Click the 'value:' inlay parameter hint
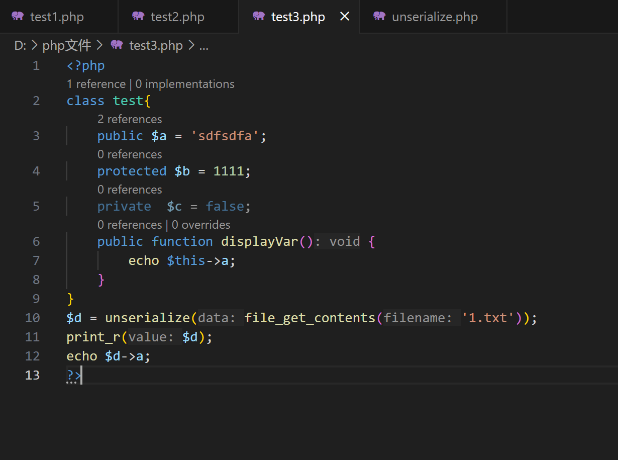This screenshot has width=618, height=460. tap(152, 337)
